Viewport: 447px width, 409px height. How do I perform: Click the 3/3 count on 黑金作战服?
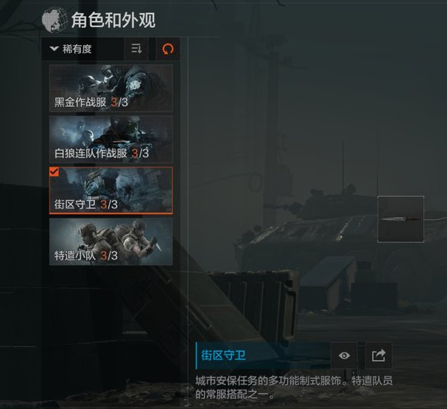pyautogui.click(x=119, y=102)
